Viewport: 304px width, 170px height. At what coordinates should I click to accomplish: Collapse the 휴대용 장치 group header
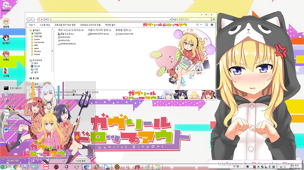pos(123,30)
